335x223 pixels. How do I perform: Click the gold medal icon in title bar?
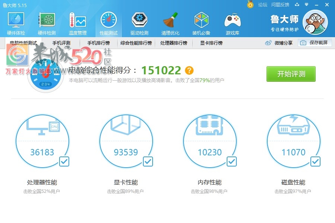[x=251, y=4]
